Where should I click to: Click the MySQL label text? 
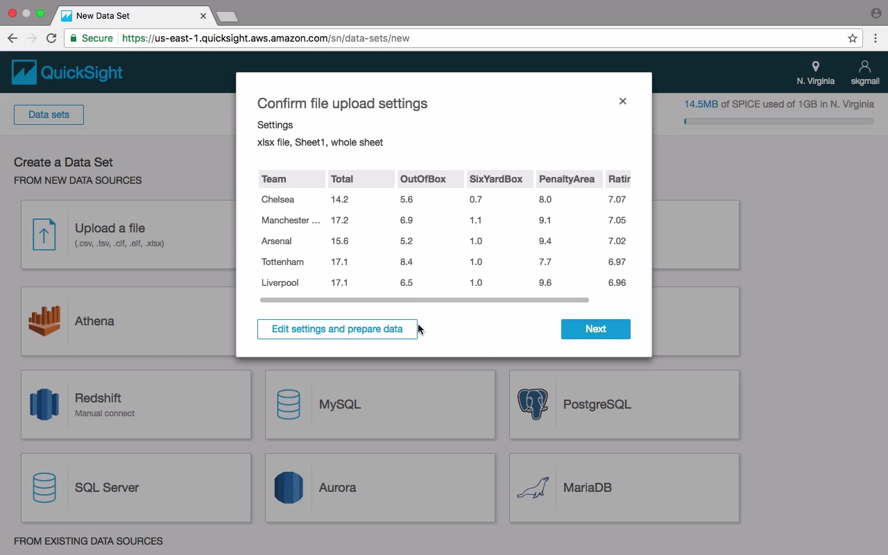(x=340, y=404)
